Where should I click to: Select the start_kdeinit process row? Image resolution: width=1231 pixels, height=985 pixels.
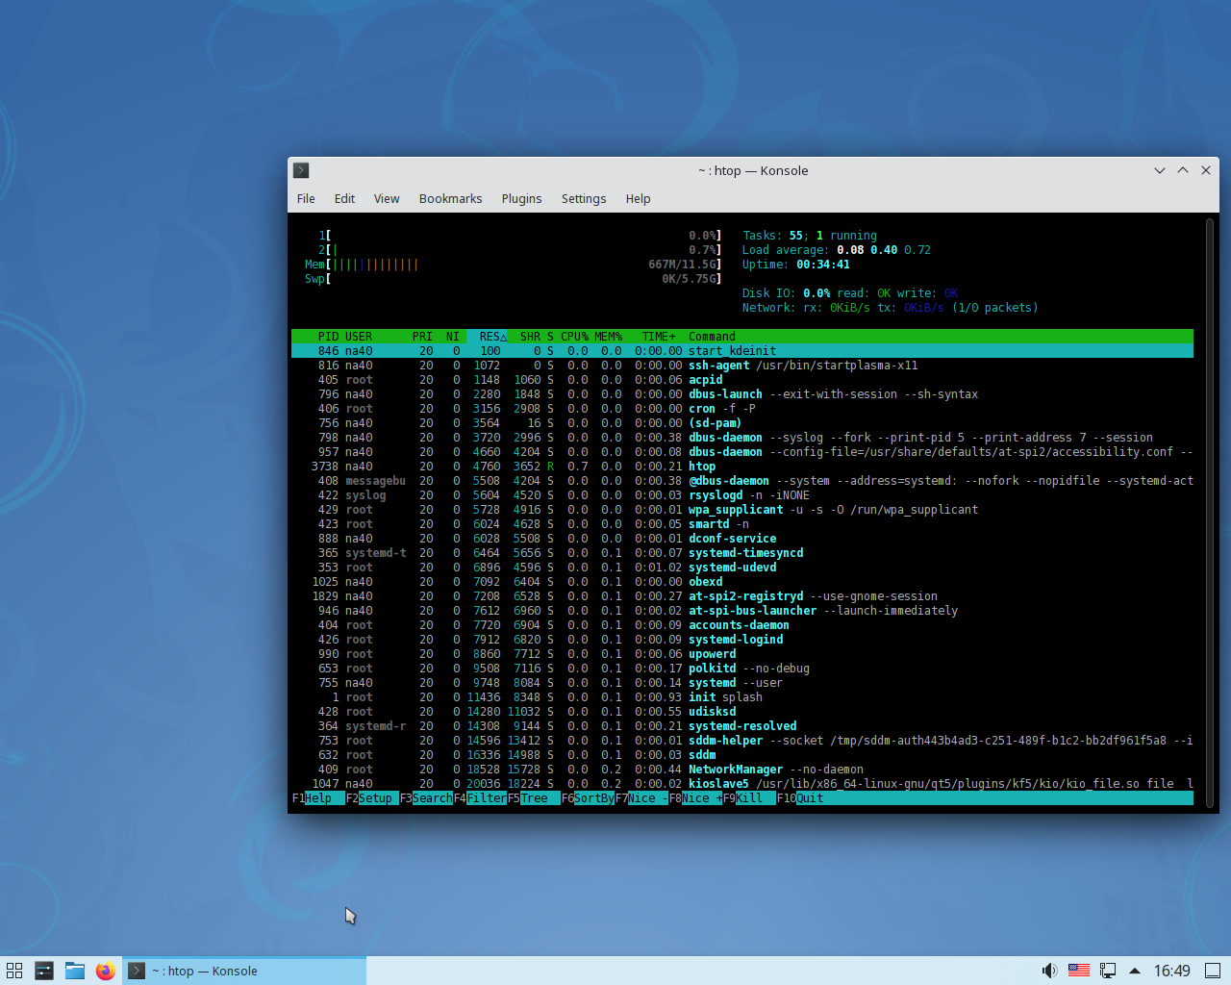tap(742, 351)
